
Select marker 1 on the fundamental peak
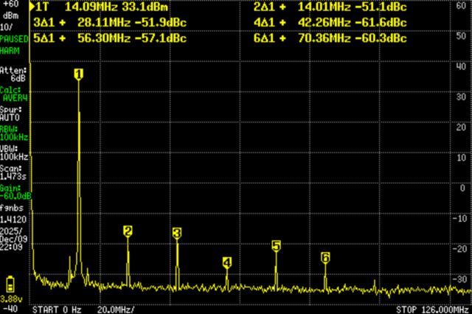coord(78,73)
